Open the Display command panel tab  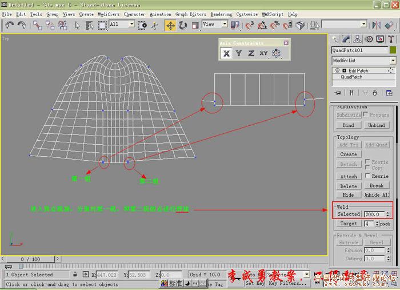pyautogui.click(x=380, y=39)
